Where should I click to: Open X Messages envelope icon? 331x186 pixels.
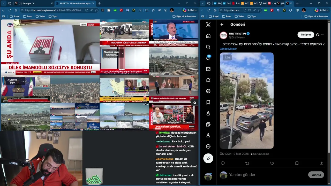[208, 69]
